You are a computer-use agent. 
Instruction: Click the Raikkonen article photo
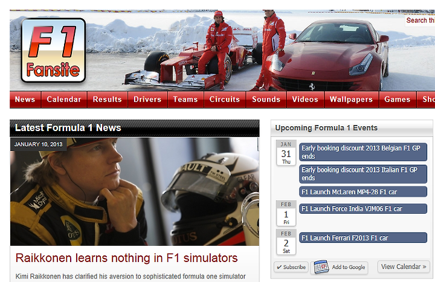pyautogui.click(x=135, y=191)
